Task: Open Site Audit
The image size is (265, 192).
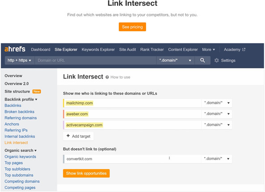Action: click(x=127, y=50)
